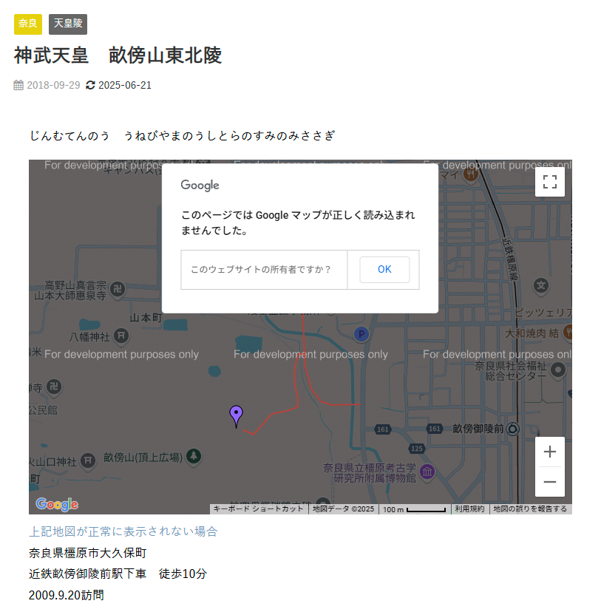601x612 pixels.
Task: Click the 大和焼肉 結 restaurant icon
Action: (x=568, y=333)
